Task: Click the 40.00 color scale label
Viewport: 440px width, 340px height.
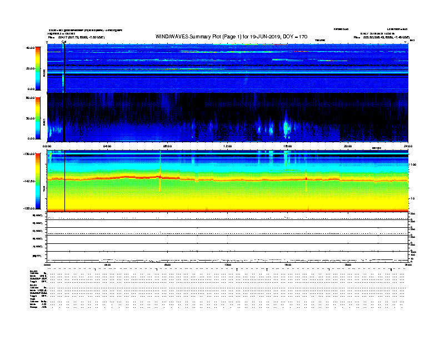Action: (x=30, y=48)
